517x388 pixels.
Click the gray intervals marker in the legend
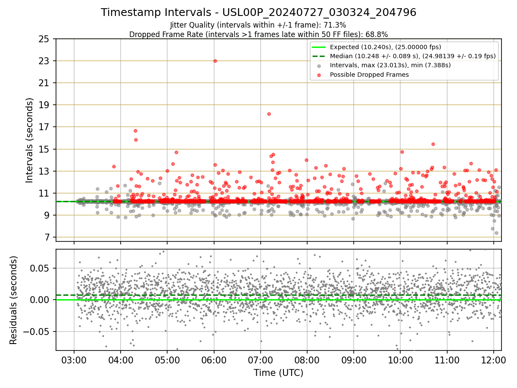(319, 66)
